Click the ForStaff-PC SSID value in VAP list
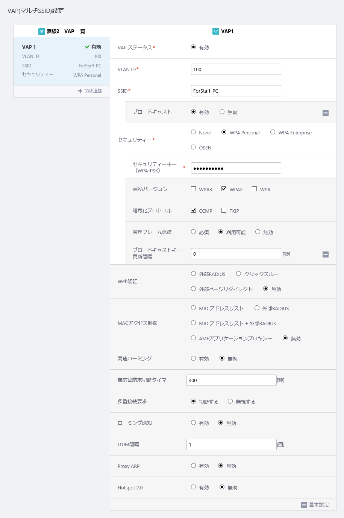344x518 pixels. 90,66
